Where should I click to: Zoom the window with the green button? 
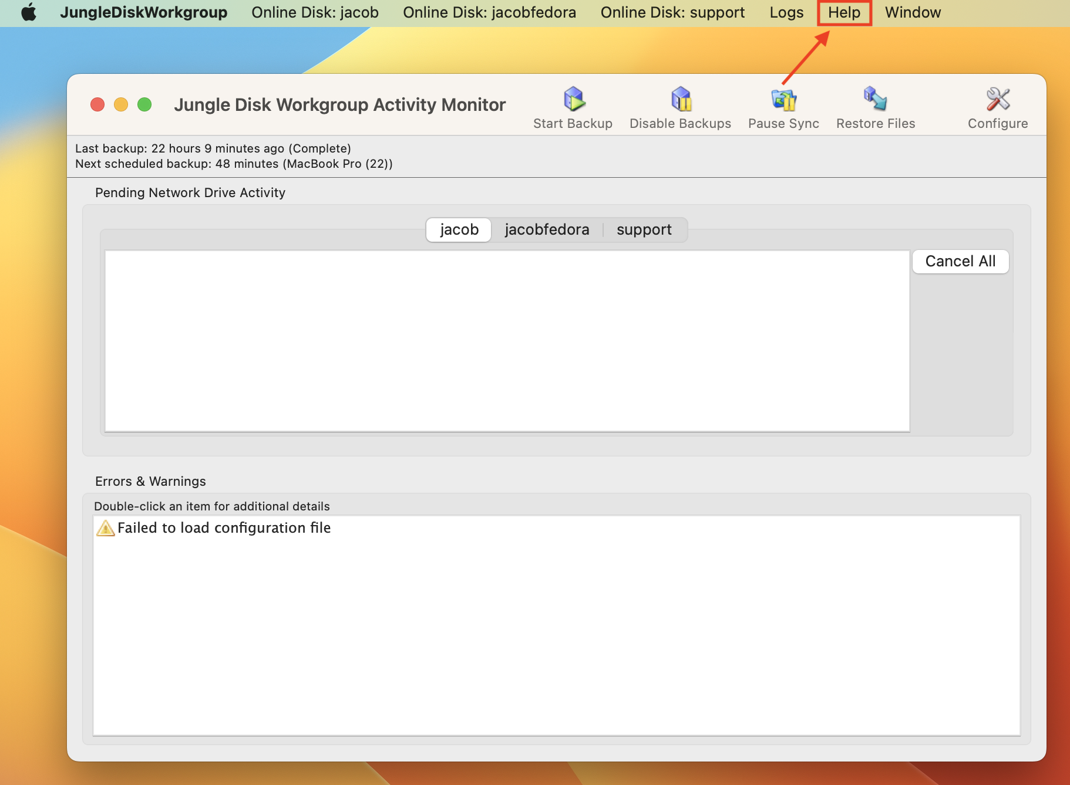point(144,104)
